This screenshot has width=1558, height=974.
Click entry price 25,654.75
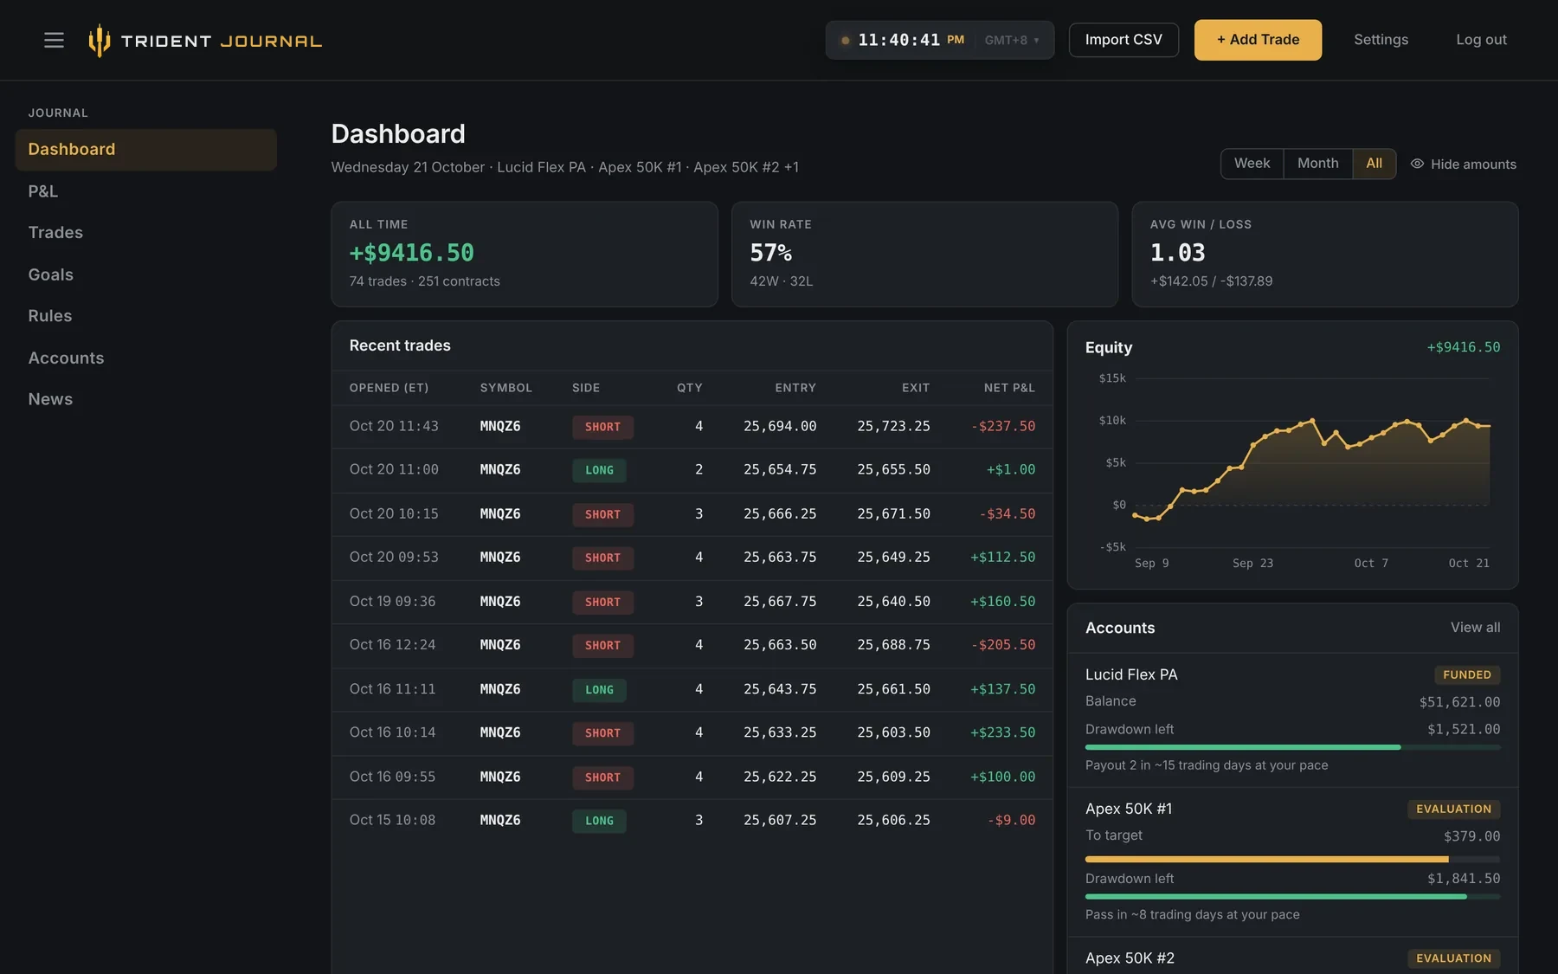[780, 469]
